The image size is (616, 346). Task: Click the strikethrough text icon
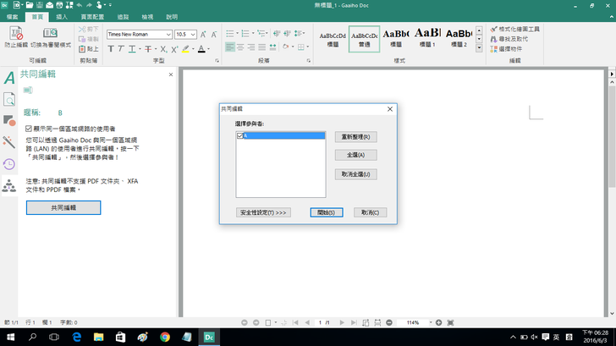point(148,49)
